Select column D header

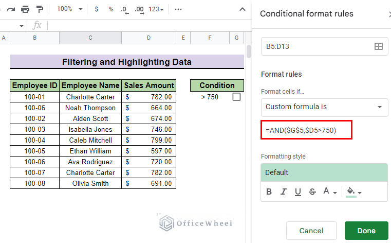pyautogui.click(x=148, y=38)
